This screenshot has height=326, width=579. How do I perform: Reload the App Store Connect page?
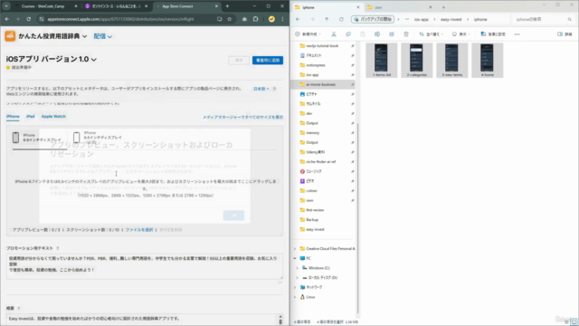28,19
